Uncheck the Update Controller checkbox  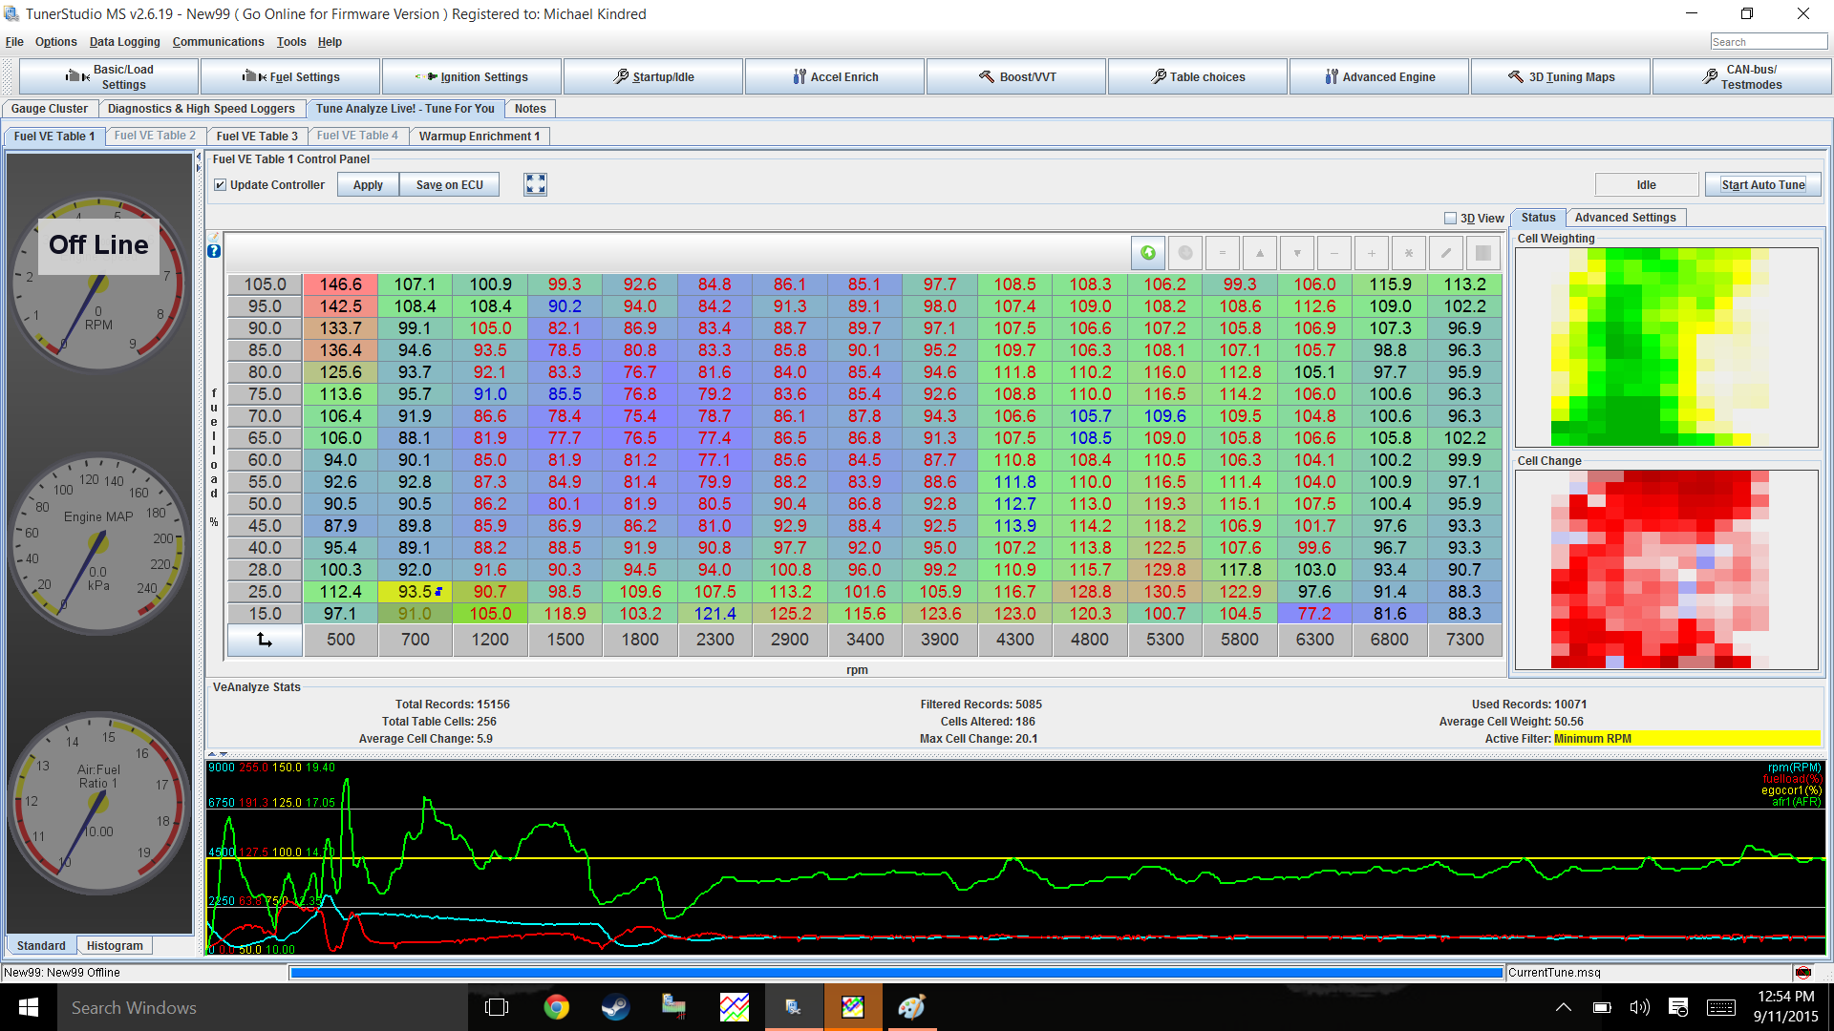coord(221,185)
